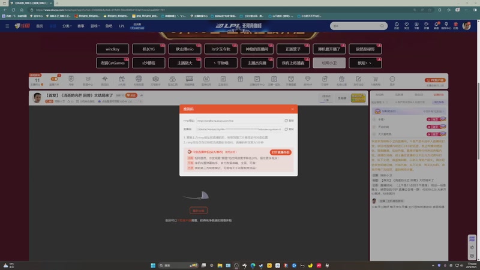The height and width of the screenshot is (270, 480).
Task: Click the orange PC client button
Action: 435,80
